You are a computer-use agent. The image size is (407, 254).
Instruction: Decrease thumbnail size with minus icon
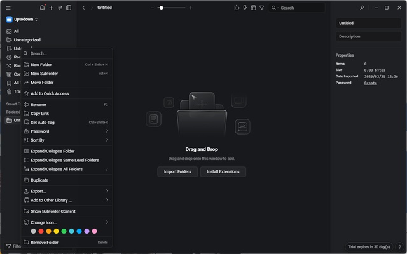pos(153,8)
